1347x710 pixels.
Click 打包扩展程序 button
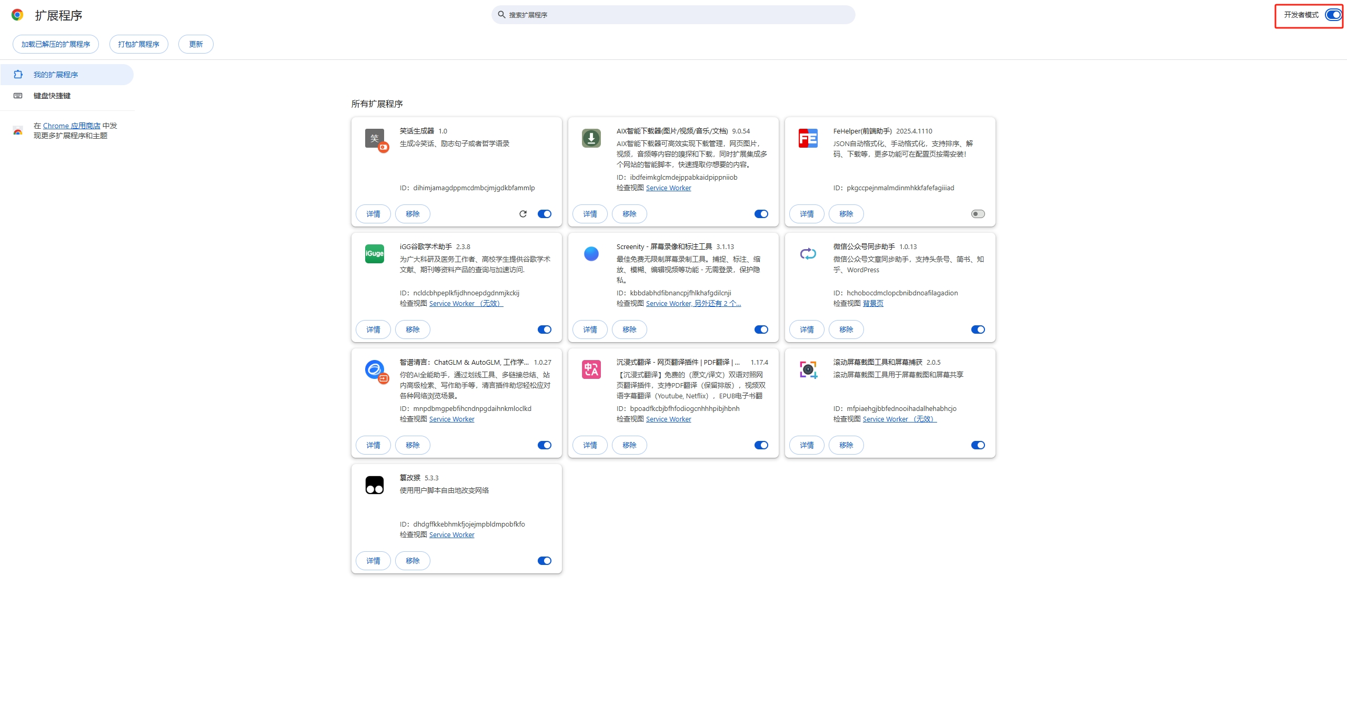tap(138, 44)
